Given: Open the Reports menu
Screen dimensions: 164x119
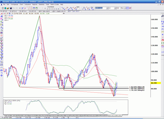Looking at the screenshot, I should pyautogui.click(x=35, y=4).
